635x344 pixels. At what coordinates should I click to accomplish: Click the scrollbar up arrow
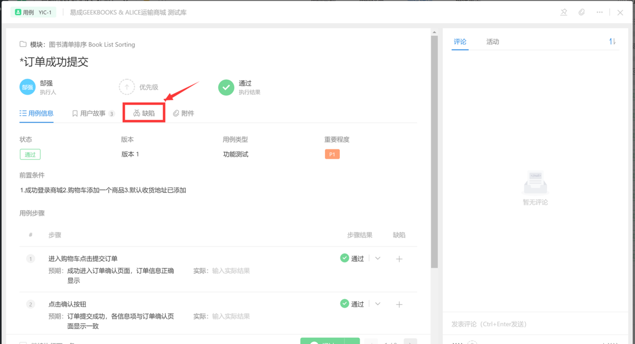(434, 33)
